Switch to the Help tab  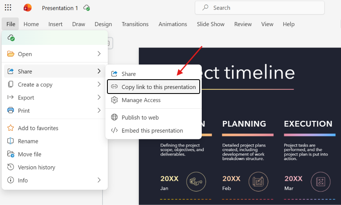(x=289, y=24)
